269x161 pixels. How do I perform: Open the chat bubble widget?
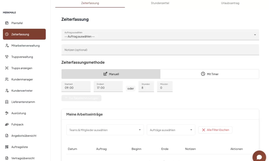coord(259,157)
